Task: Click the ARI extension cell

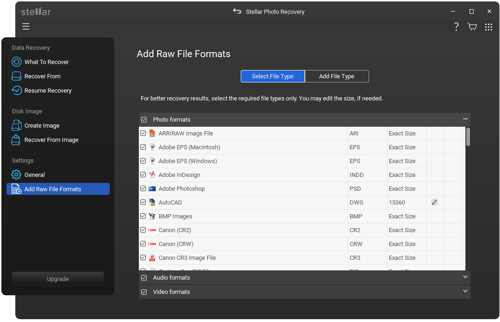Action: pos(367,133)
